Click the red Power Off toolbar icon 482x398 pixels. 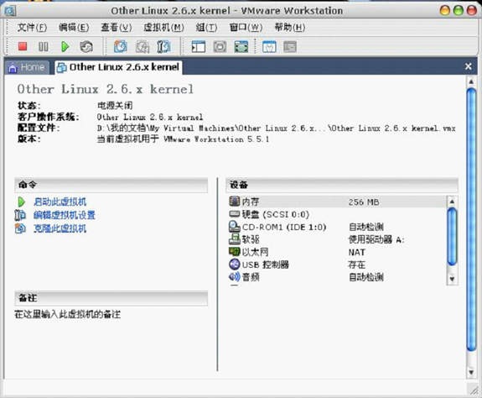23,46
